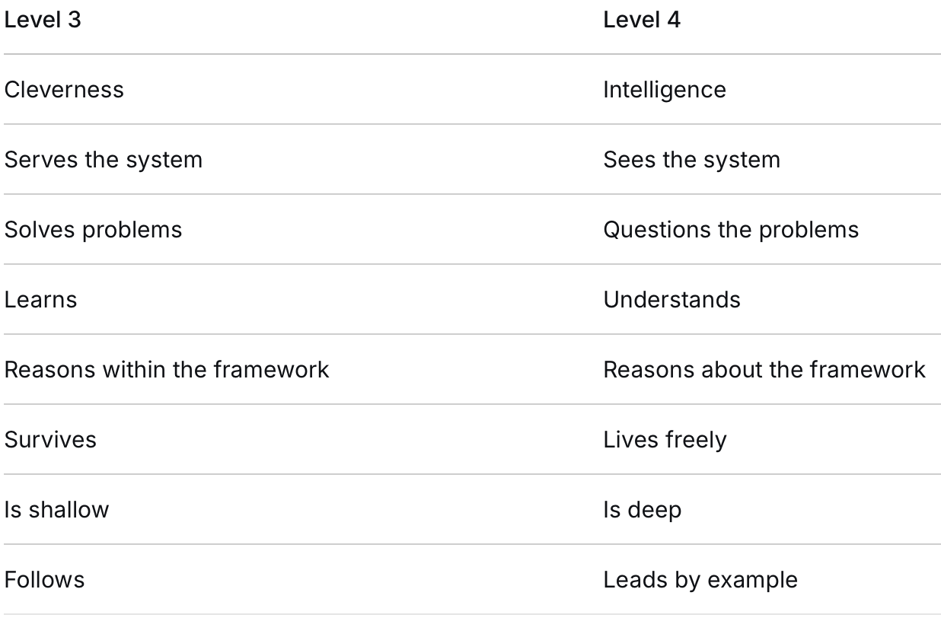Click the 'Is shallow' entry

56,510
